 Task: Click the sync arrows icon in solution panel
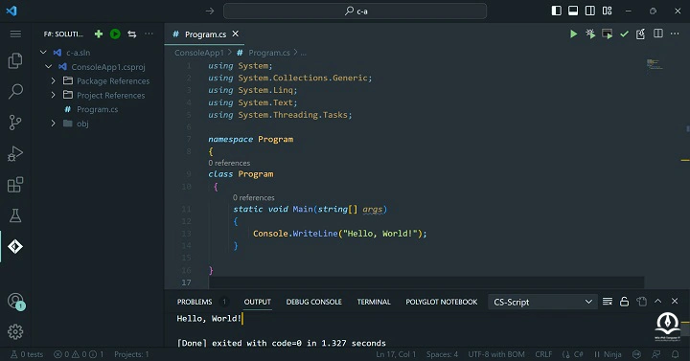tap(132, 34)
